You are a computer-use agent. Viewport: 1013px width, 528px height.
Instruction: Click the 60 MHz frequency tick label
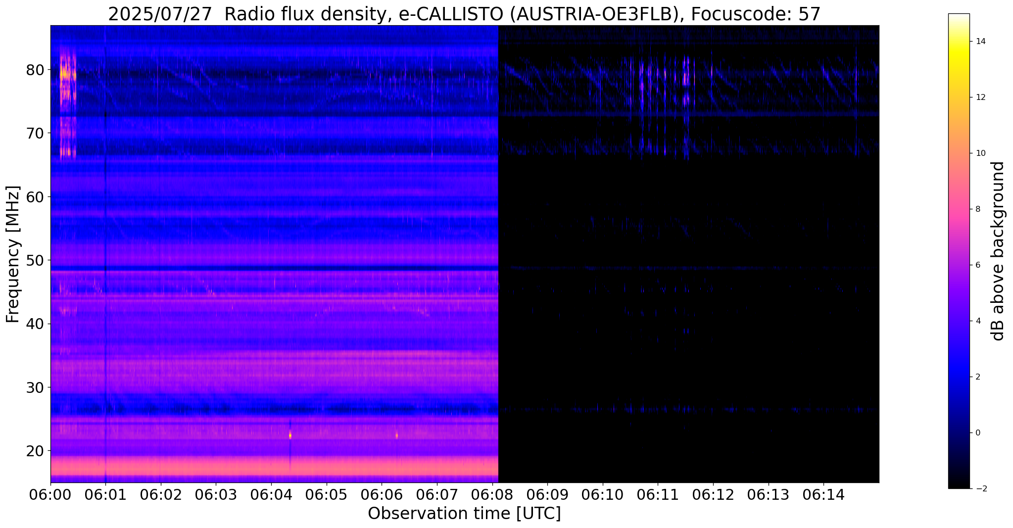36,197
